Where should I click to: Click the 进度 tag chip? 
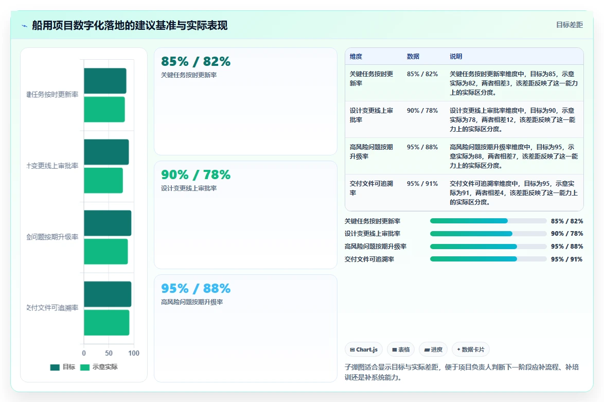[x=433, y=349]
